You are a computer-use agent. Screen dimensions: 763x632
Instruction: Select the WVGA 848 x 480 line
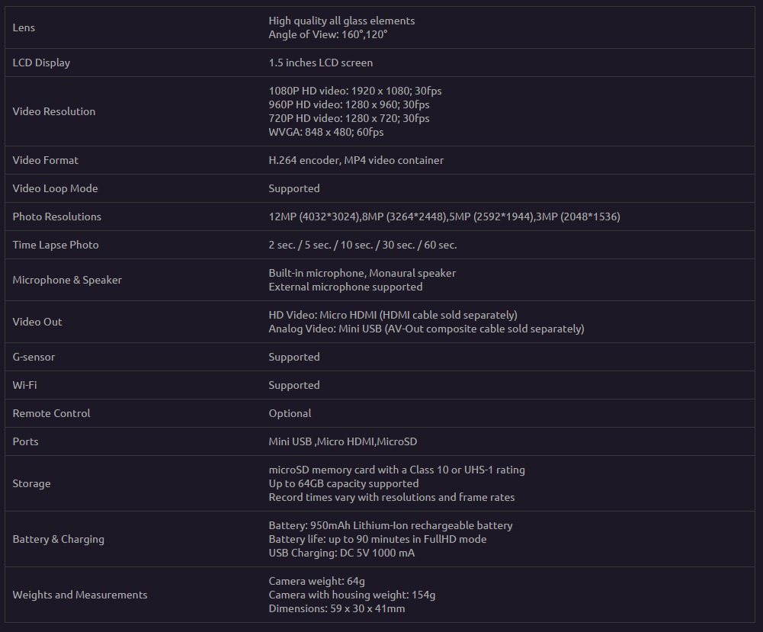tap(325, 132)
